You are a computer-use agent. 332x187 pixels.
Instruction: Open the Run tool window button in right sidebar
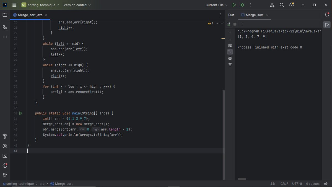327,25
